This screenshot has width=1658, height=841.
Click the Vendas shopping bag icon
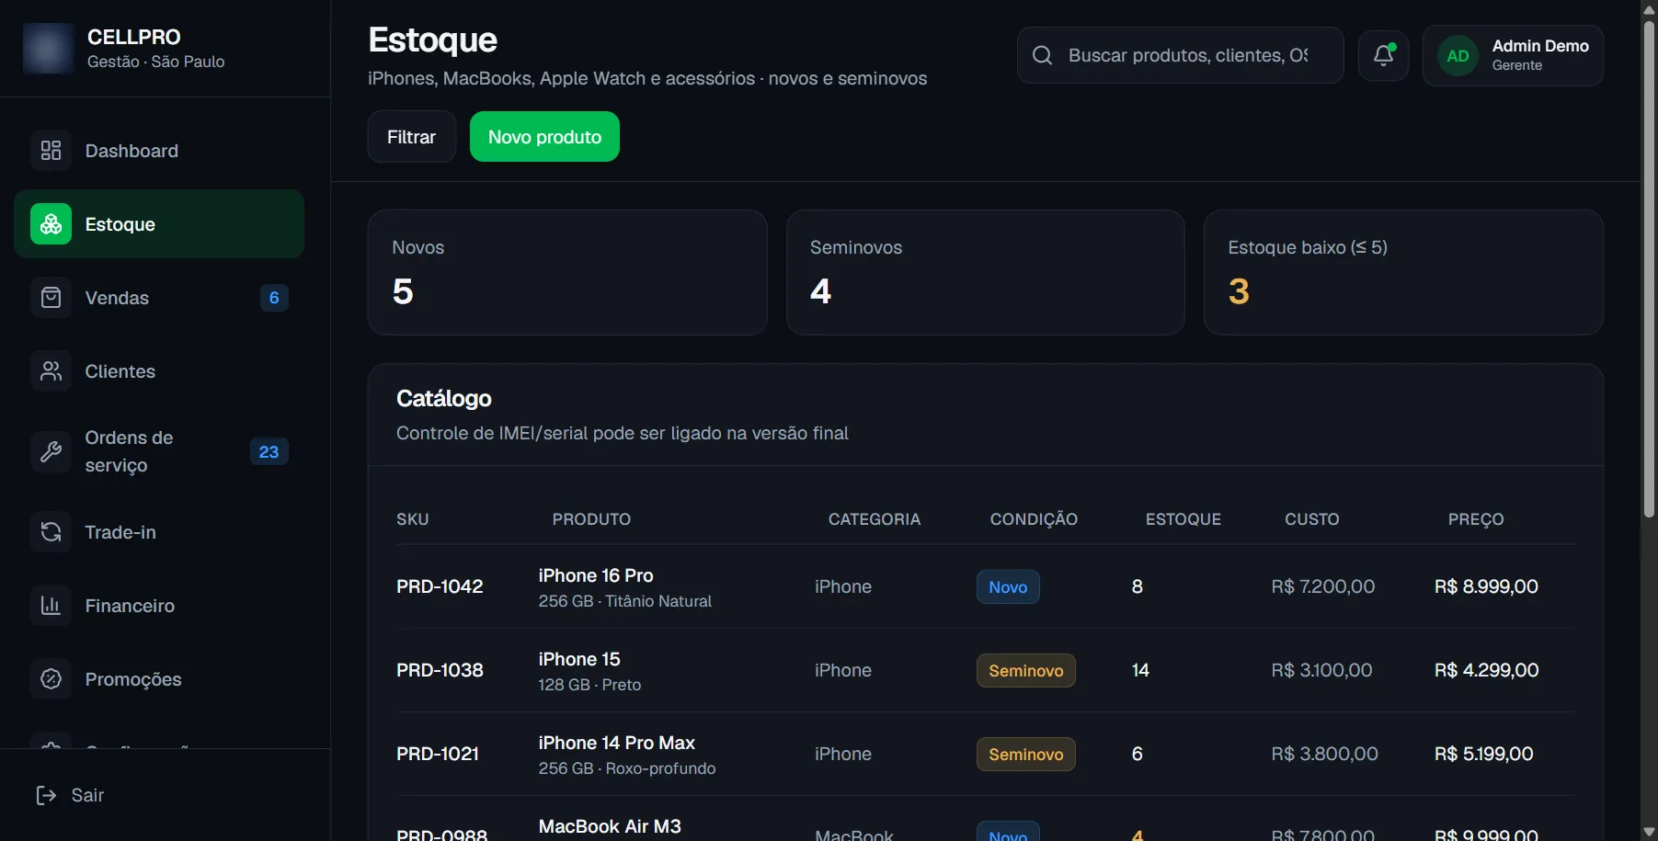click(51, 298)
